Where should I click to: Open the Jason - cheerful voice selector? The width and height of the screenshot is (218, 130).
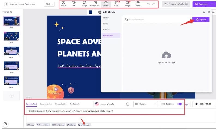[x=112, y=104]
